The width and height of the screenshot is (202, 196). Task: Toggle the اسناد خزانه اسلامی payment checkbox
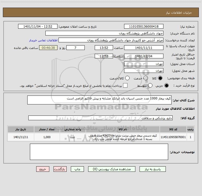pos(125,86)
